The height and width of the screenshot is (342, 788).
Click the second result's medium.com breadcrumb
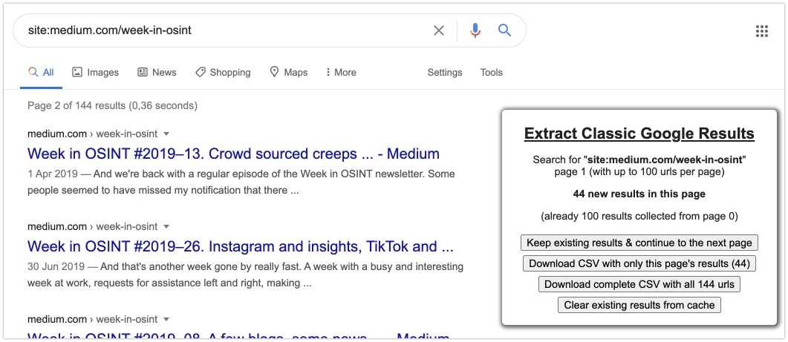pos(57,226)
